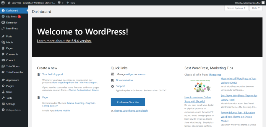Open the New content menu

point(71,3)
